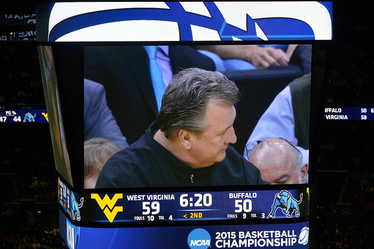374x249 pixels.
Task: Click the BUFFALO team name label
Action: tap(243, 196)
